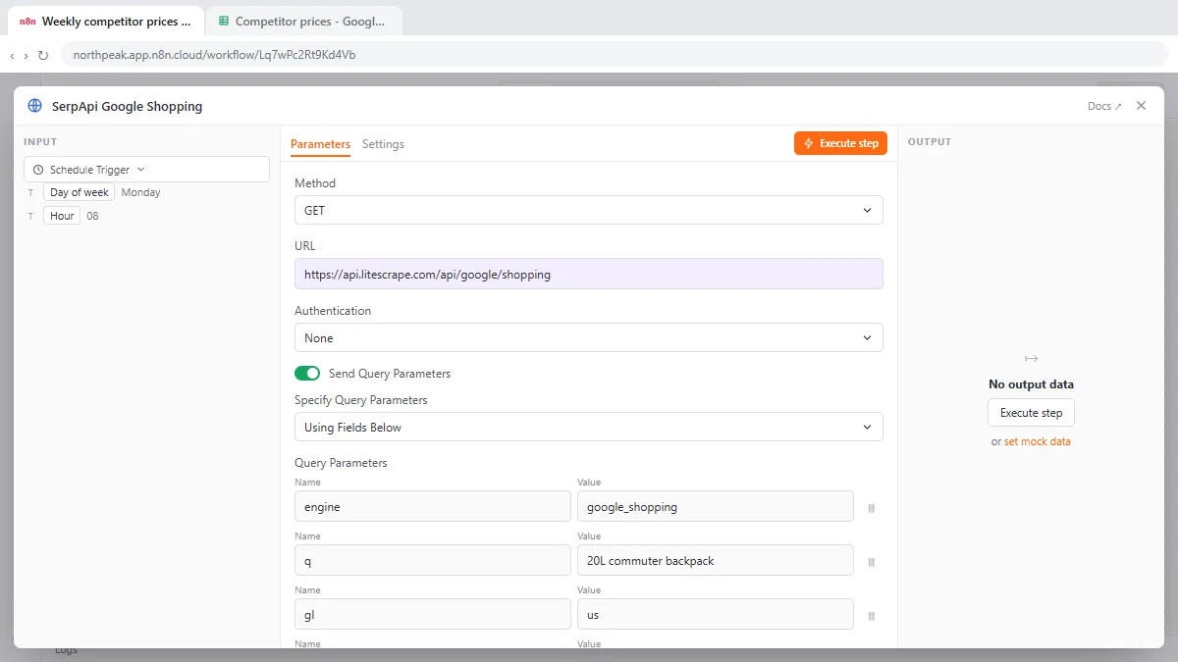Grab the drag handle on engine row
1178x662 pixels.
click(871, 508)
